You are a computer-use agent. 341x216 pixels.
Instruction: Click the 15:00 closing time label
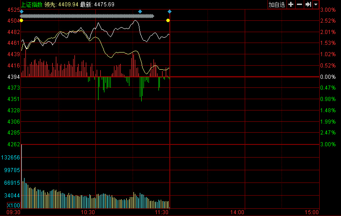click(311, 212)
